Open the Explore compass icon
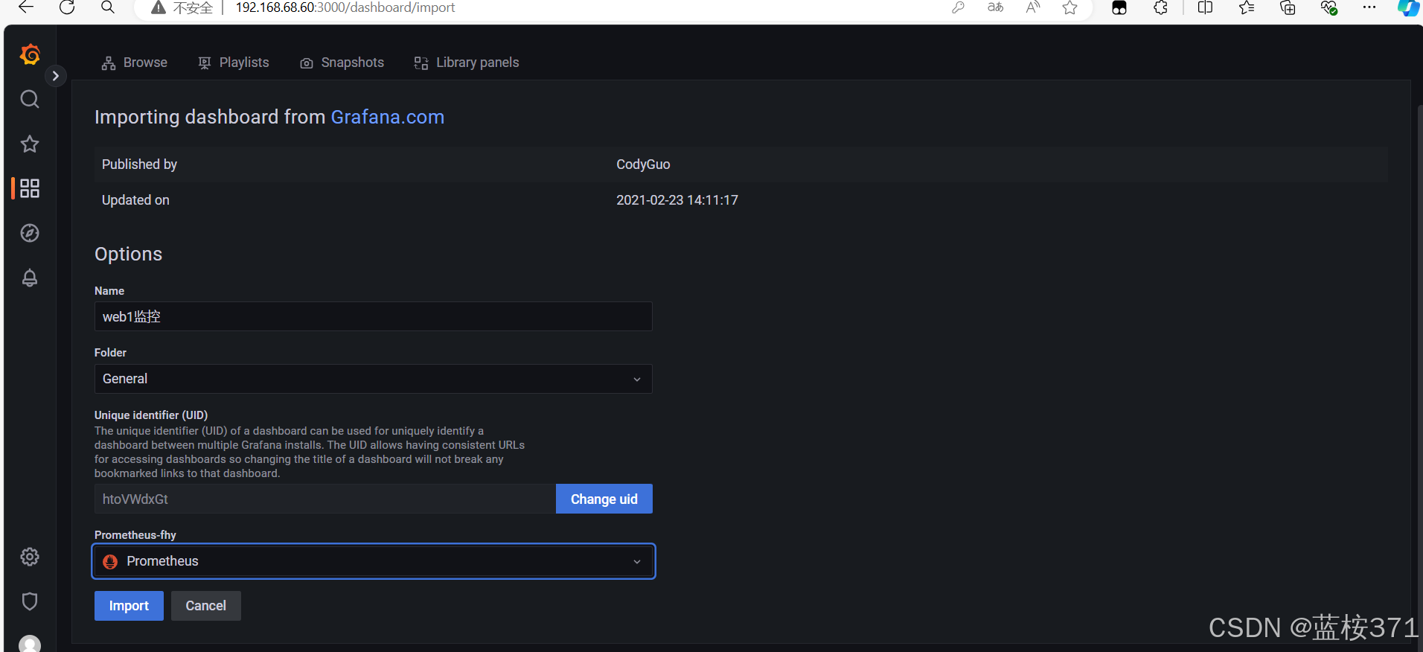The image size is (1423, 652). pos(30,233)
